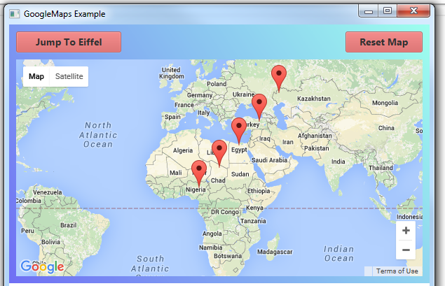Click the Tanzania label
445x286 pixels.
click(x=253, y=221)
